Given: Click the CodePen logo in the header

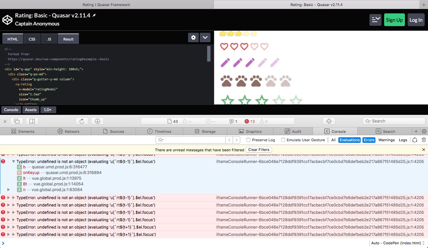Looking at the screenshot, I should (7, 19).
